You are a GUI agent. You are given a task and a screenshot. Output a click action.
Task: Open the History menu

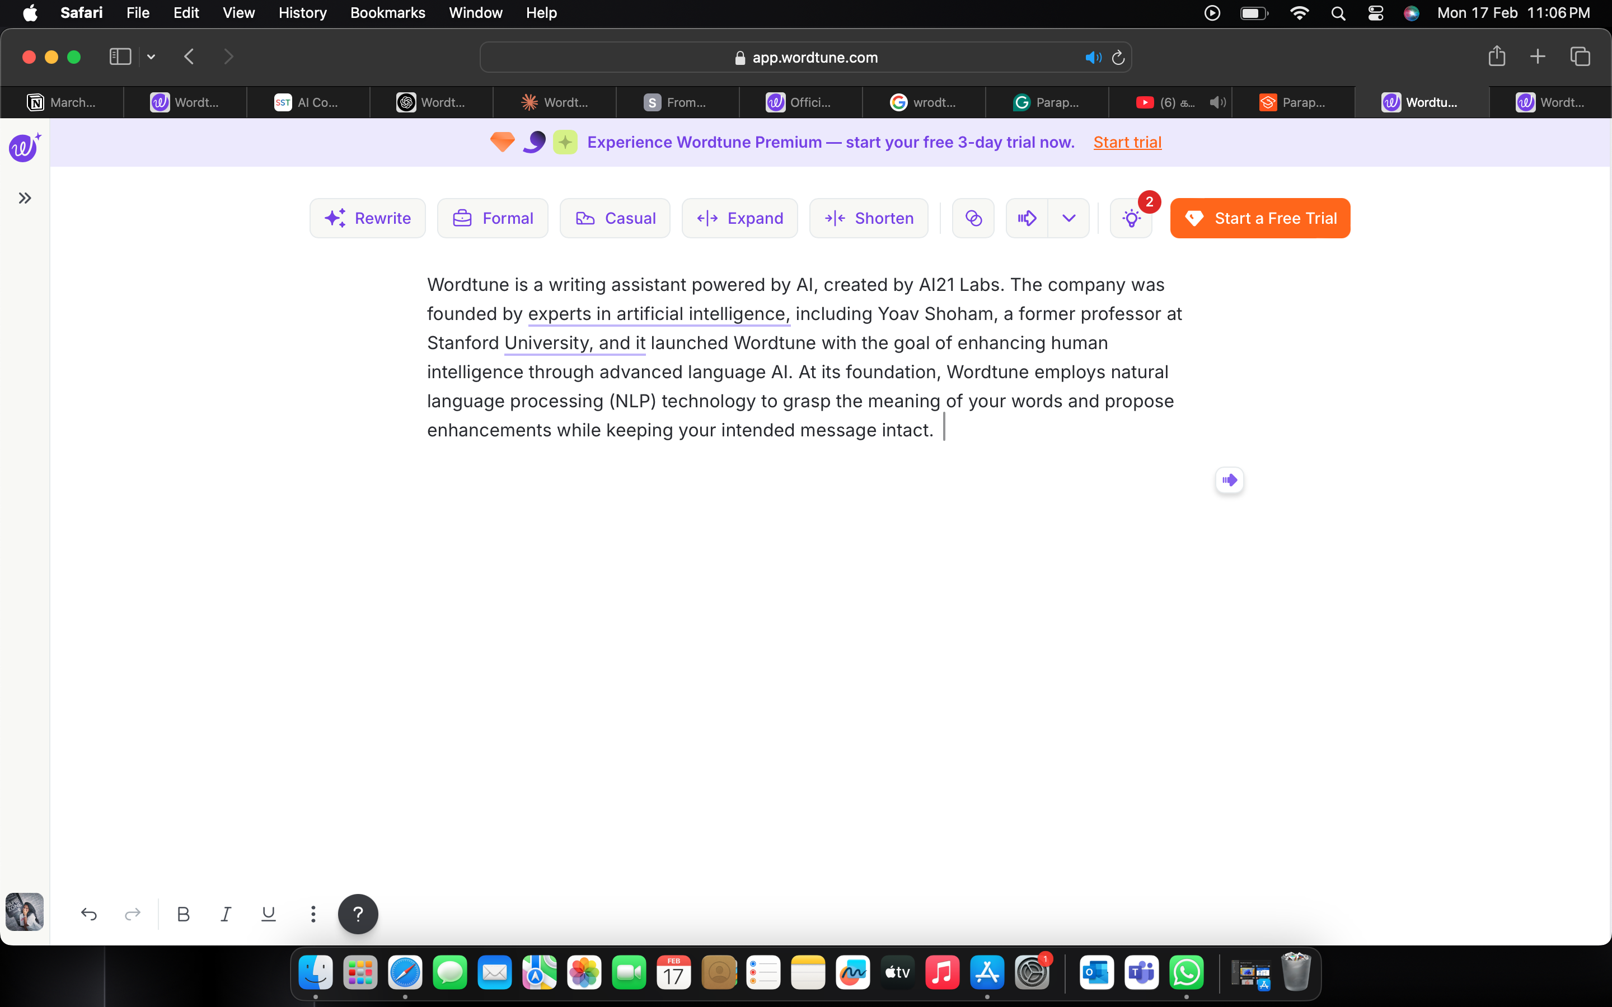click(302, 13)
